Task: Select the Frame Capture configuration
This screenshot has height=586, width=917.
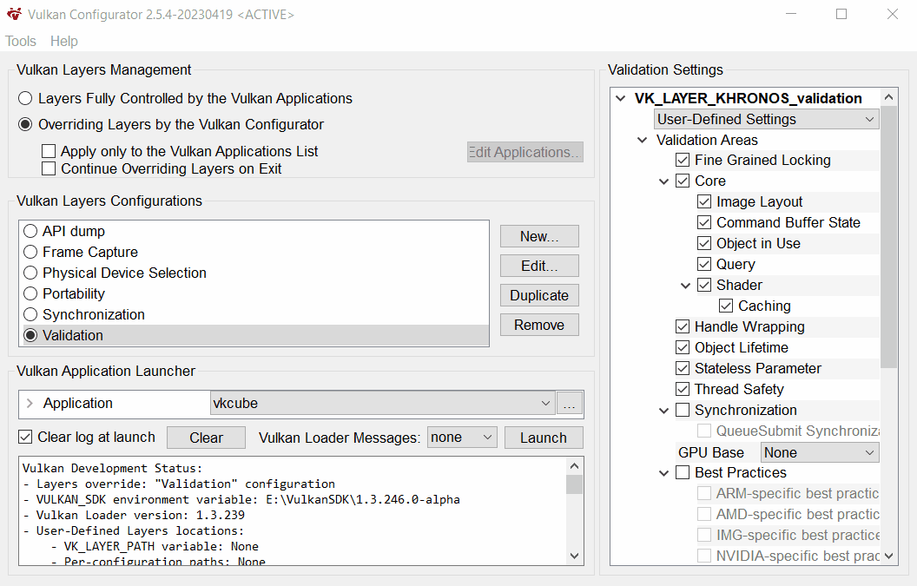Action: tap(30, 252)
